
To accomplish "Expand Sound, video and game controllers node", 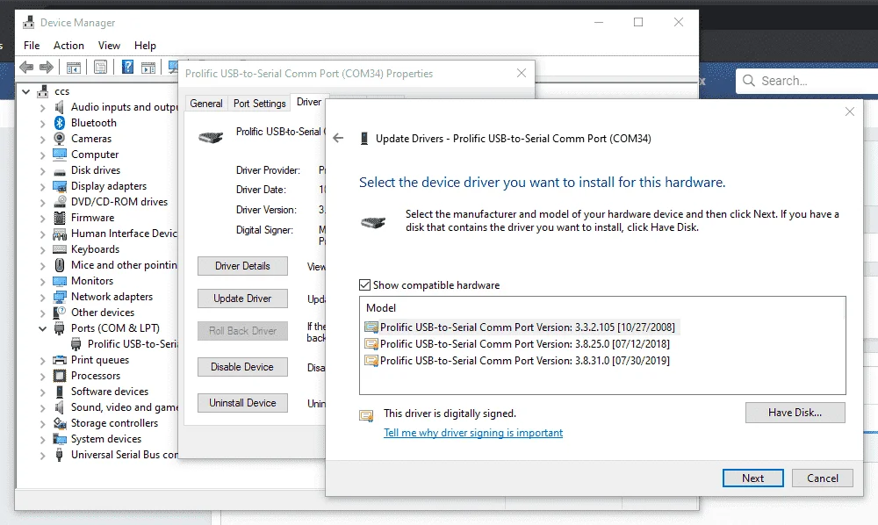I will point(42,408).
